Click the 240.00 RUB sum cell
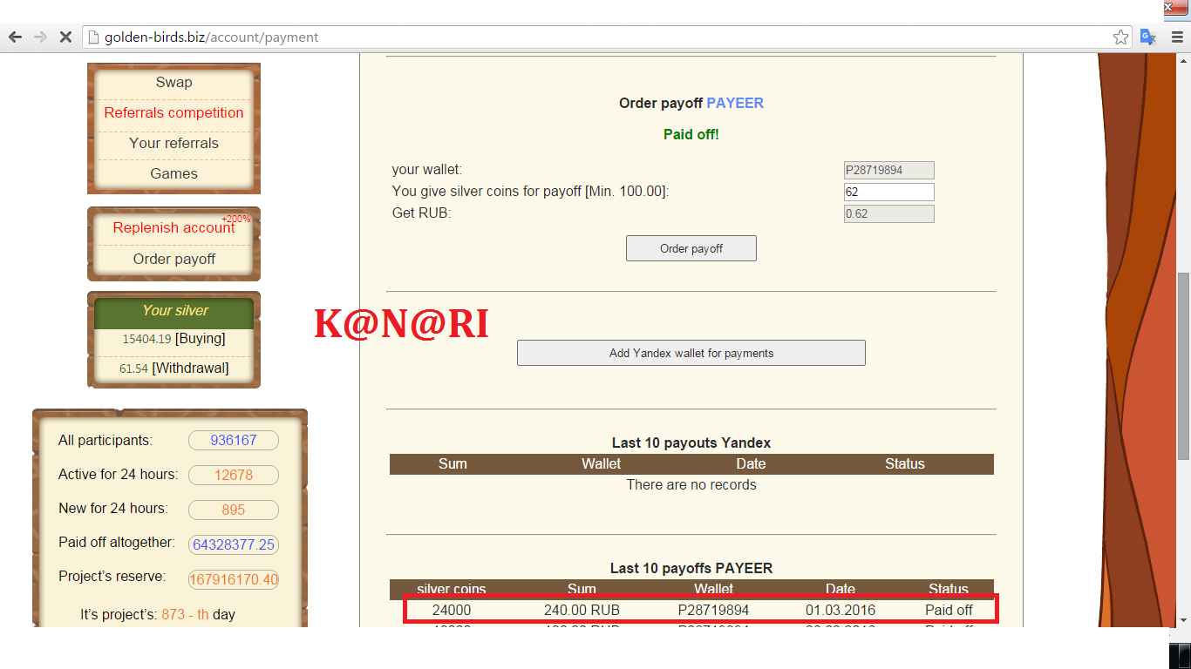 click(x=582, y=610)
